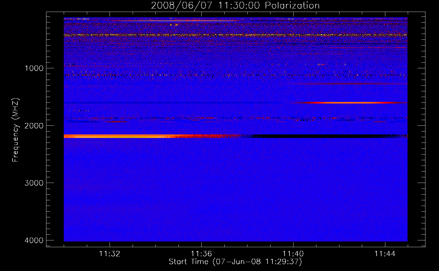Click the 11:40 time tick label
This screenshot has height=271, width=439.
(x=293, y=254)
